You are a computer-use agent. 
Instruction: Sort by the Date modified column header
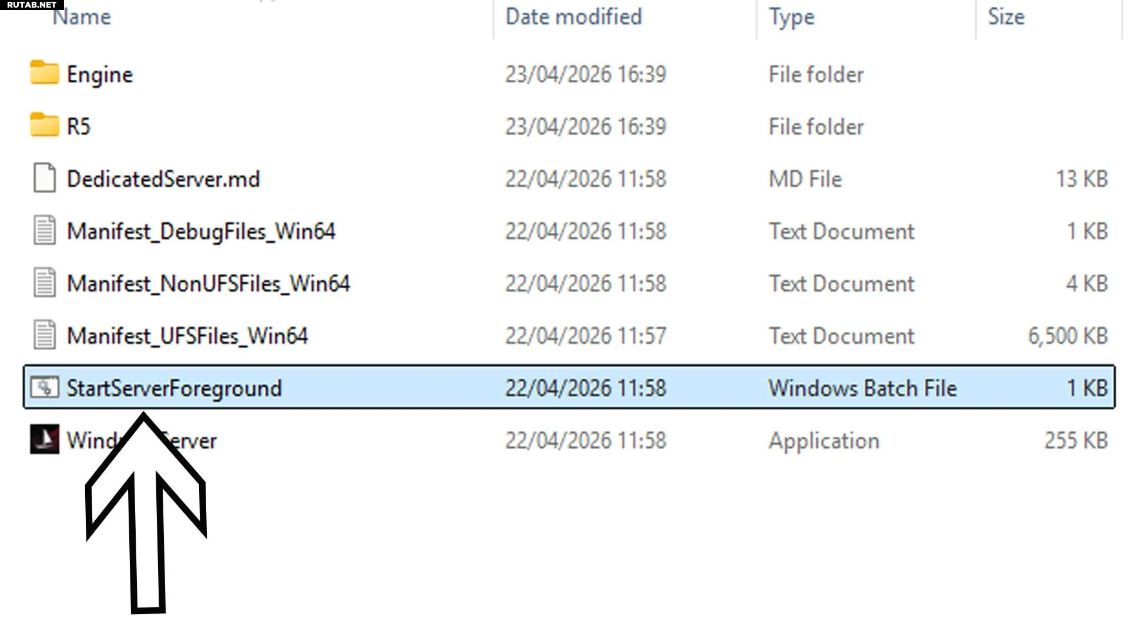[573, 17]
